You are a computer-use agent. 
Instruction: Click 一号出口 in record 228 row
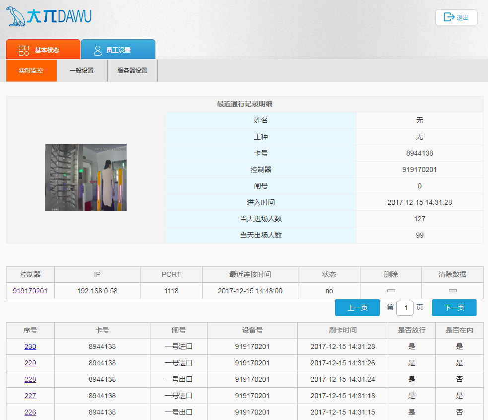pyautogui.click(x=179, y=379)
